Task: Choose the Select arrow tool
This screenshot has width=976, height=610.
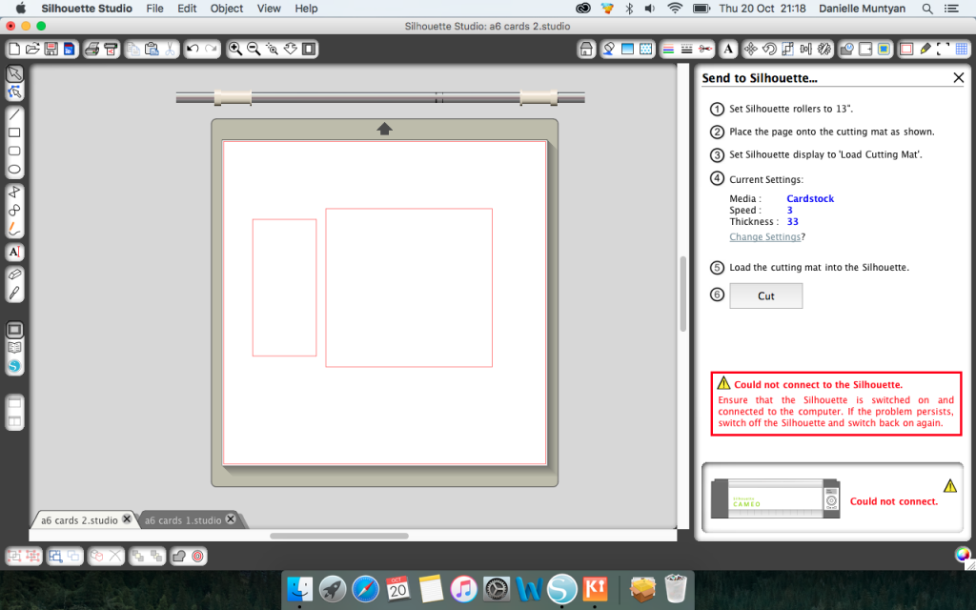Action: (14, 73)
